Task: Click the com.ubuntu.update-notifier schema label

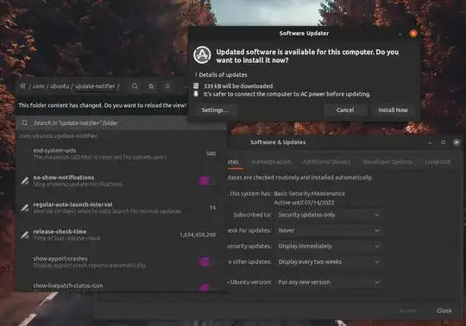Action: click(59, 136)
